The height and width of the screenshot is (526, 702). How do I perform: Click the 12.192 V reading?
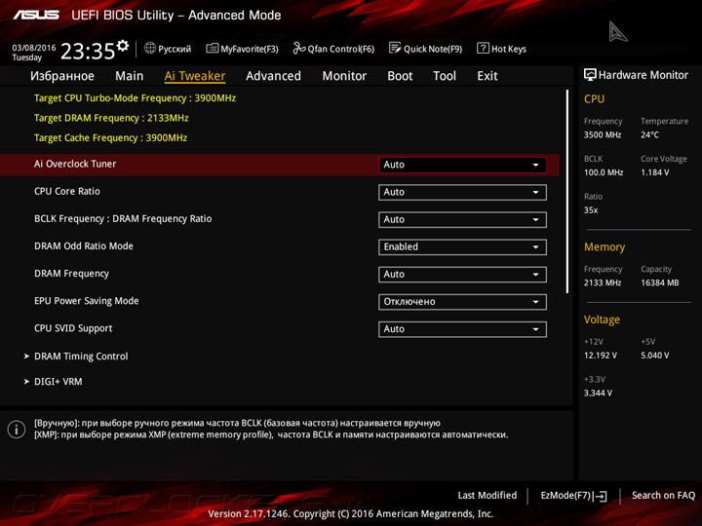[x=601, y=356]
